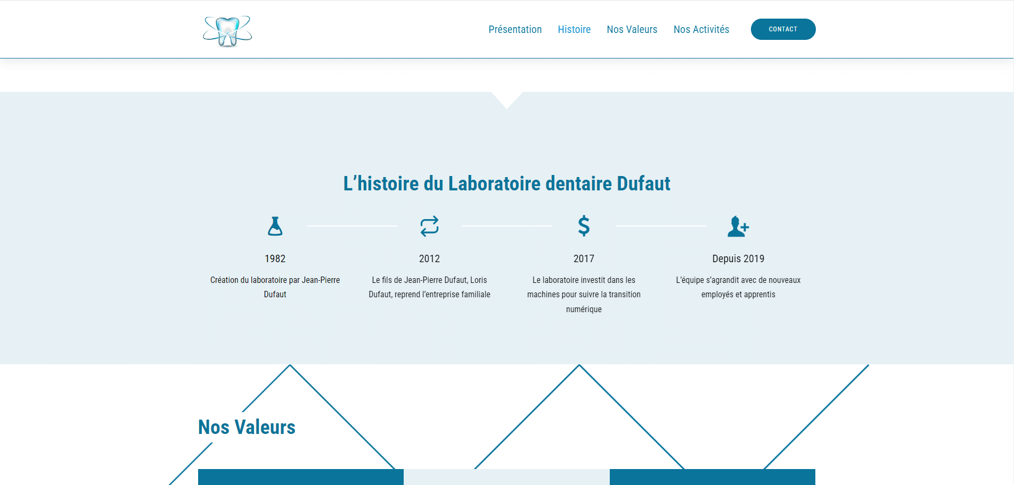Click the laboratory flask icon
Viewport: 1014px width, 485px height.
[275, 227]
